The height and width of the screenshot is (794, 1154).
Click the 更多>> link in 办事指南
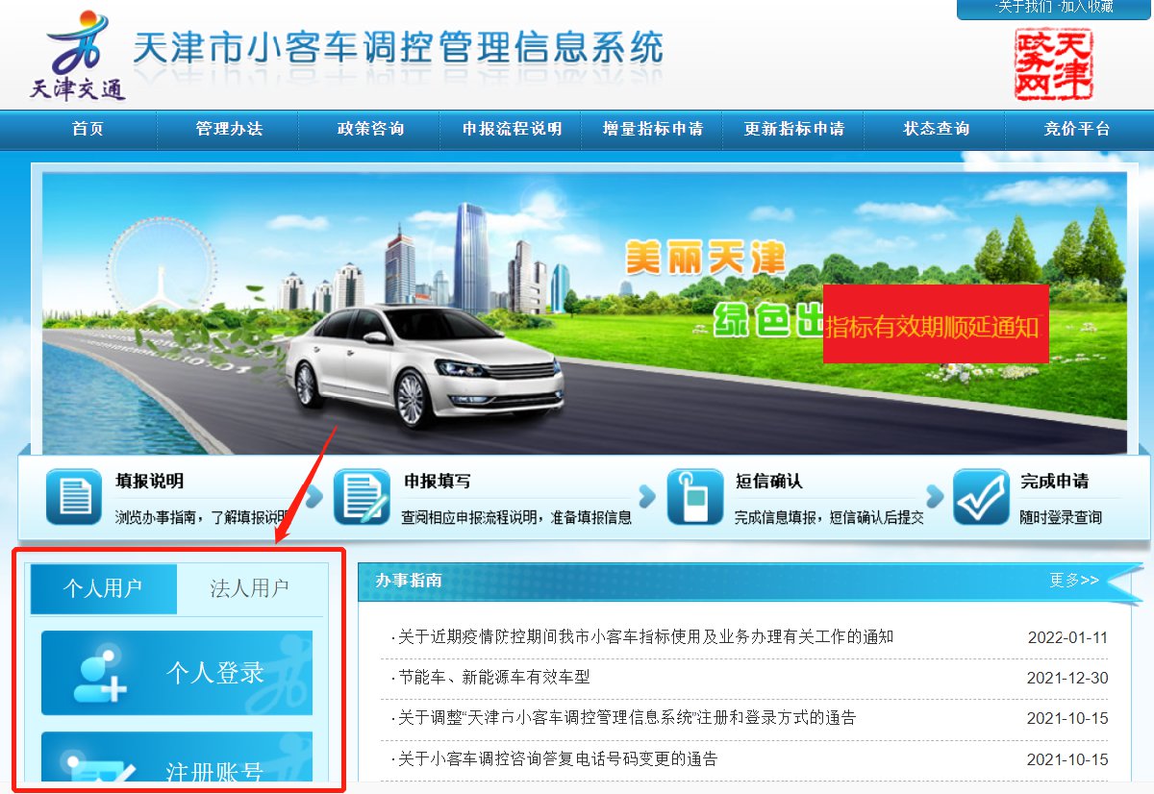tap(1074, 580)
